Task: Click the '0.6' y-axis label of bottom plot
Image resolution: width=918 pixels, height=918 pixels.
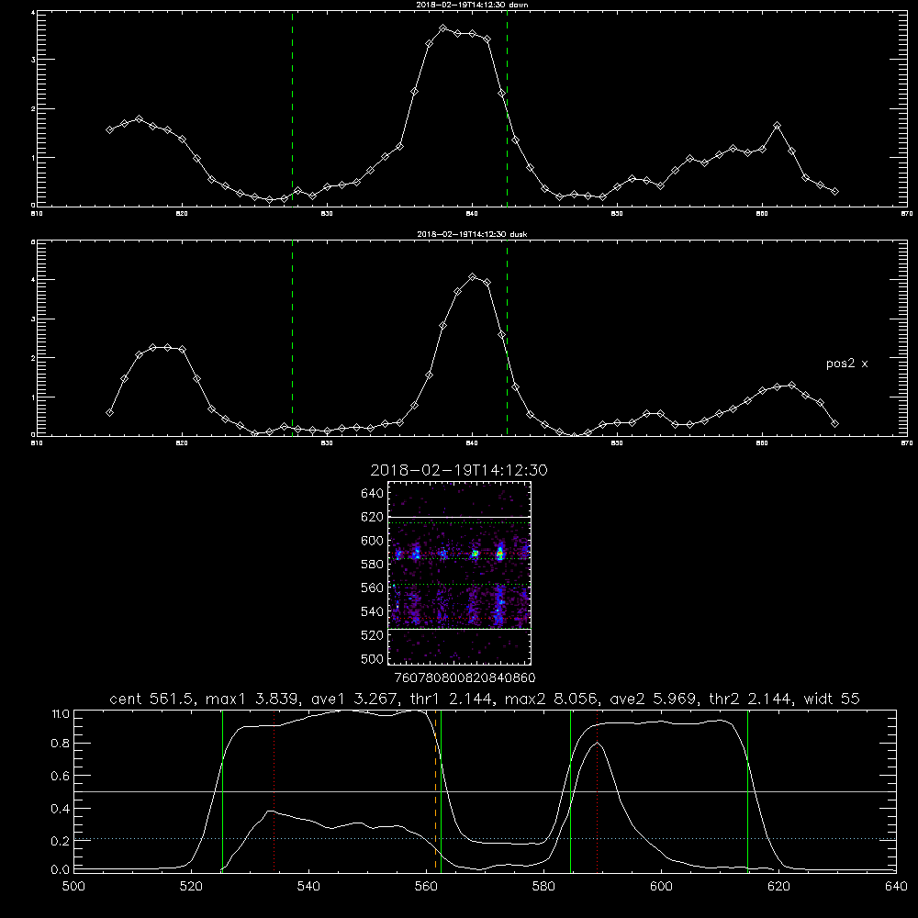Action: [61, 777]
